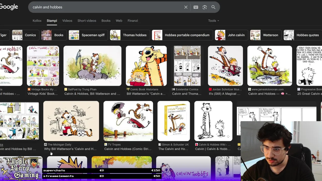This screenshot has width=322, height=181.
Task: Open the SatPost by Trung Phan image
Action: click(x=92, y=66)
